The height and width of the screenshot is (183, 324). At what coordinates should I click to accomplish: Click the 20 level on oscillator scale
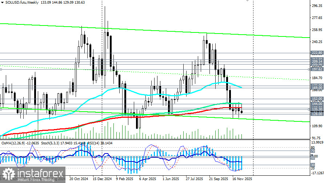(313, 168)
